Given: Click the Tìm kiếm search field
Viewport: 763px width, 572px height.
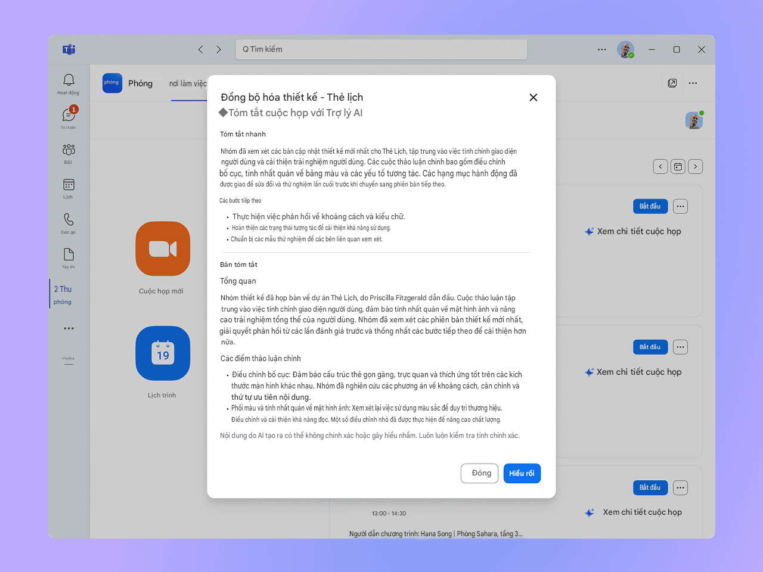Looking at the screenshot, I should pyautogui.click(x=381, y=49).
